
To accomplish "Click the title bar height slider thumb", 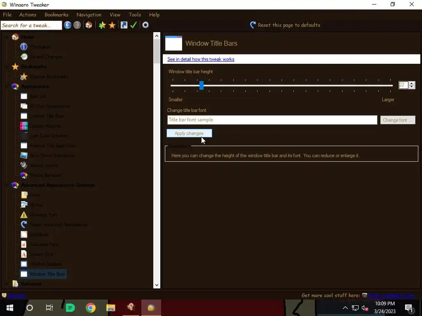I will [x=201, y=86].
